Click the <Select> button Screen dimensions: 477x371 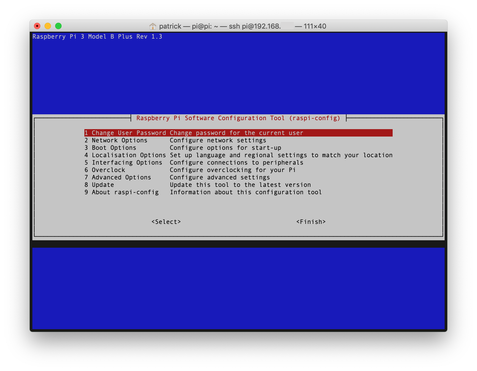[166, 222]
